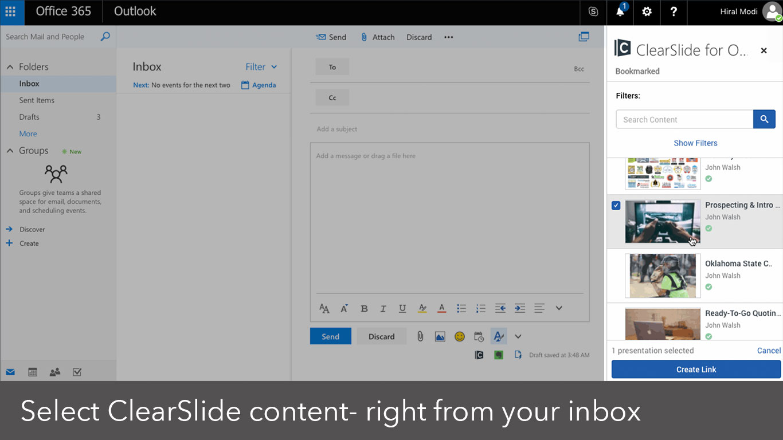Screen dimensions: 783x440
Task: Collapse the Folders section
Action: coord(10,67)
